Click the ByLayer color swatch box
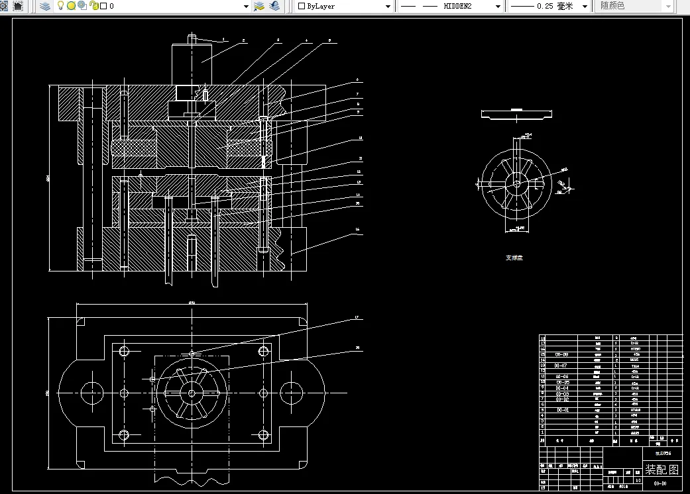 302,6
